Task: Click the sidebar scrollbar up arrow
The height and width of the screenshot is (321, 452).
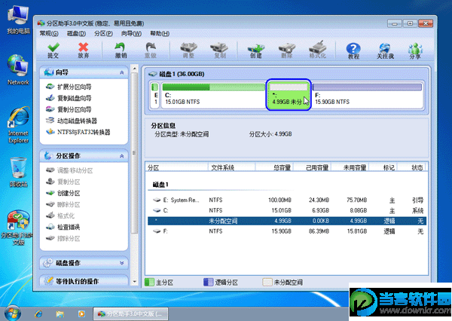Action: pyautogui.click(x=134, y=69)
